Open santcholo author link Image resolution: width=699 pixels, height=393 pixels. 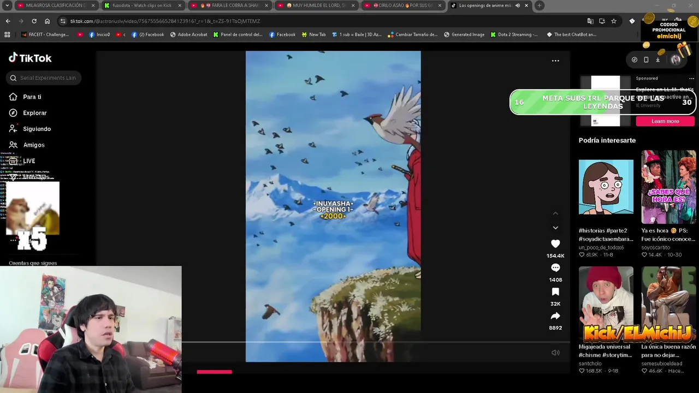click(x=590, y=364)
